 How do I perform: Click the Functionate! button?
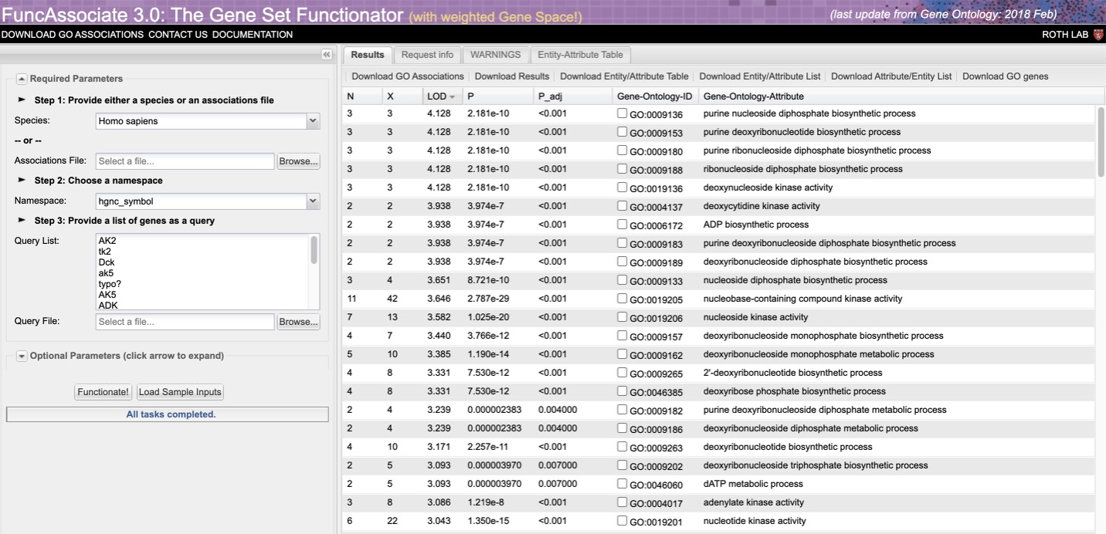tap(103, 392)
